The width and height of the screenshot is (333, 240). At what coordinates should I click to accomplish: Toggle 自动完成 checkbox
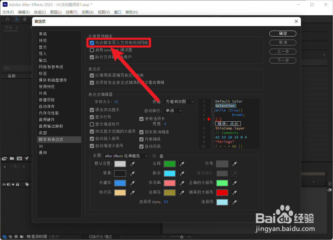pyautogui.click(x=141, y=147)
